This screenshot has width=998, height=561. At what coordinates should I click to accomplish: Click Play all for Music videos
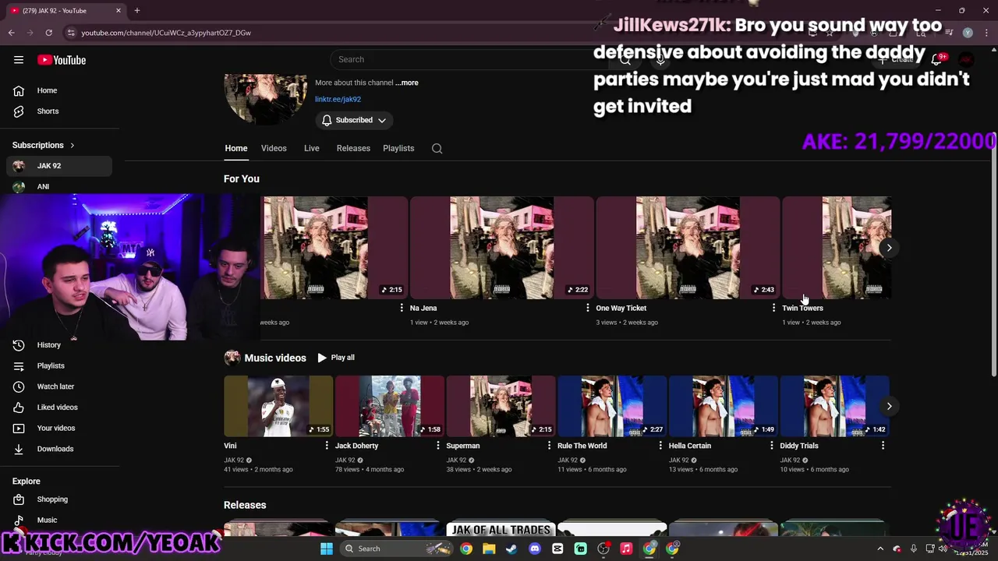coord(336,358)
